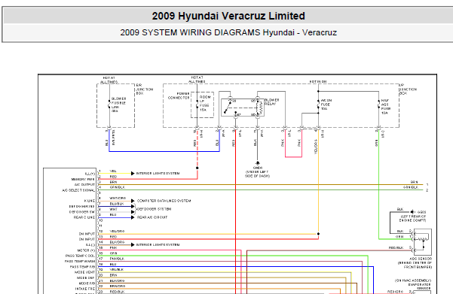Click the 'YEL/ORG' wire label at pin 12
The image size is (453, 294).
point(117,231)
